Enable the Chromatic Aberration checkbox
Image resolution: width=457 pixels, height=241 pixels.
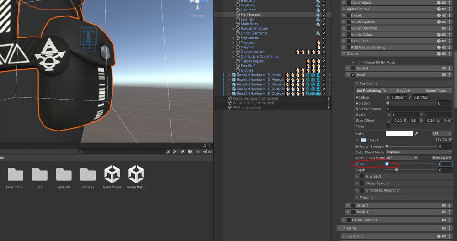point(361,190)
